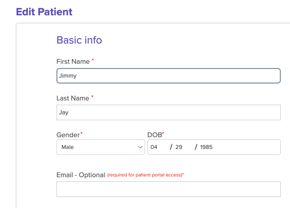The image size is (290, 208).
Task: Click the First Name label
Action: pyautogui.click(x=73, y=62)
